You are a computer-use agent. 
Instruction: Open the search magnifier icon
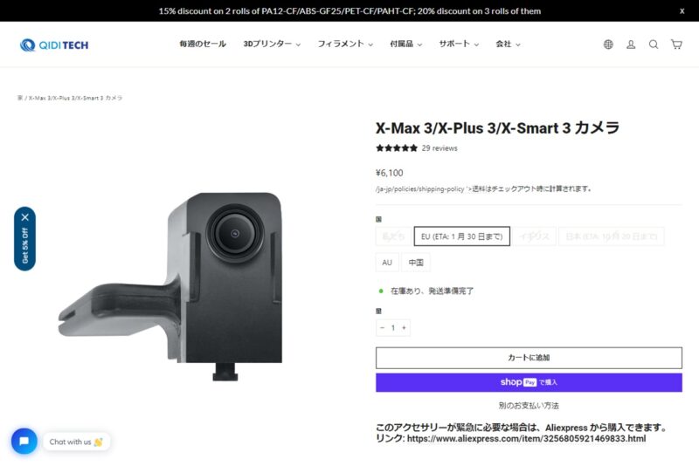654,44
